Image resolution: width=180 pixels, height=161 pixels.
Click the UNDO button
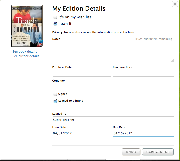[131, 152]
